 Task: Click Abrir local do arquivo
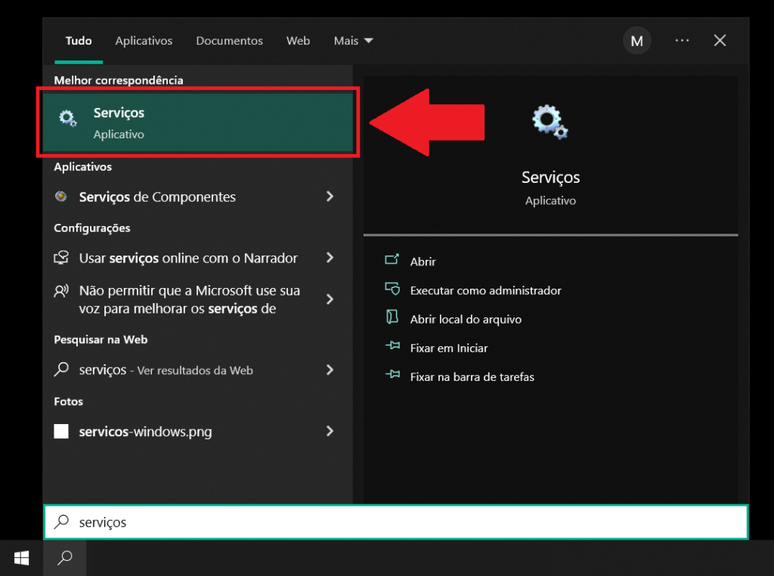pyautogui.click(x=466, y=319)
